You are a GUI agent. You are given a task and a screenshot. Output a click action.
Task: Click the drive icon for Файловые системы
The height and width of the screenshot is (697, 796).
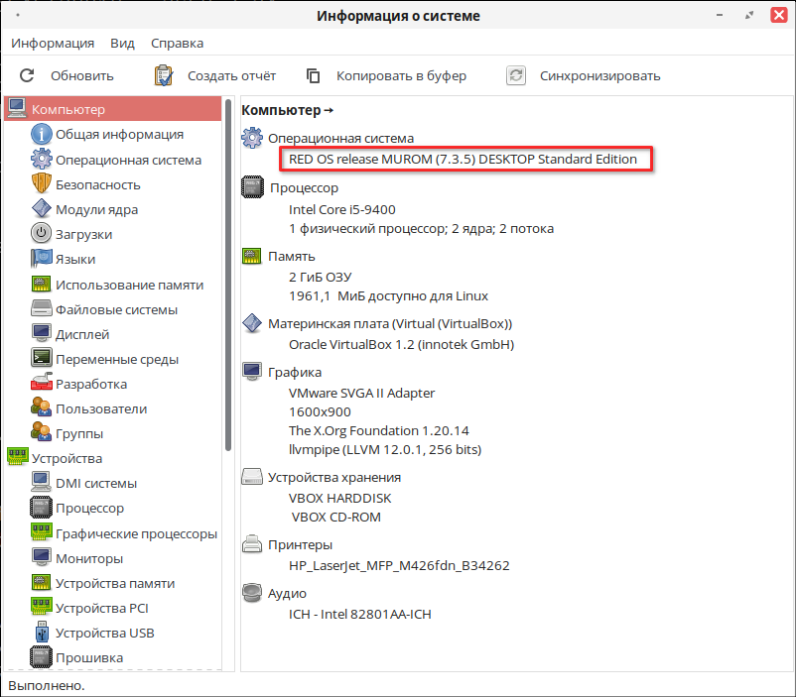(x=41, y=308)
